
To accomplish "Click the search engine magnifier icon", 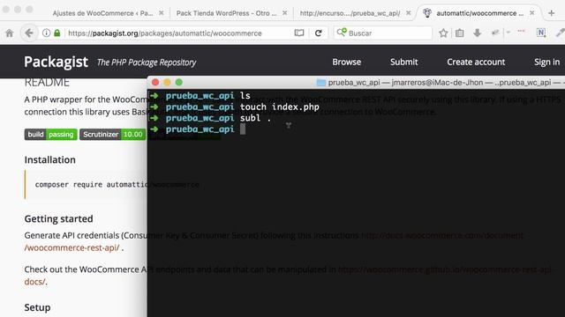I will [342, 33].
